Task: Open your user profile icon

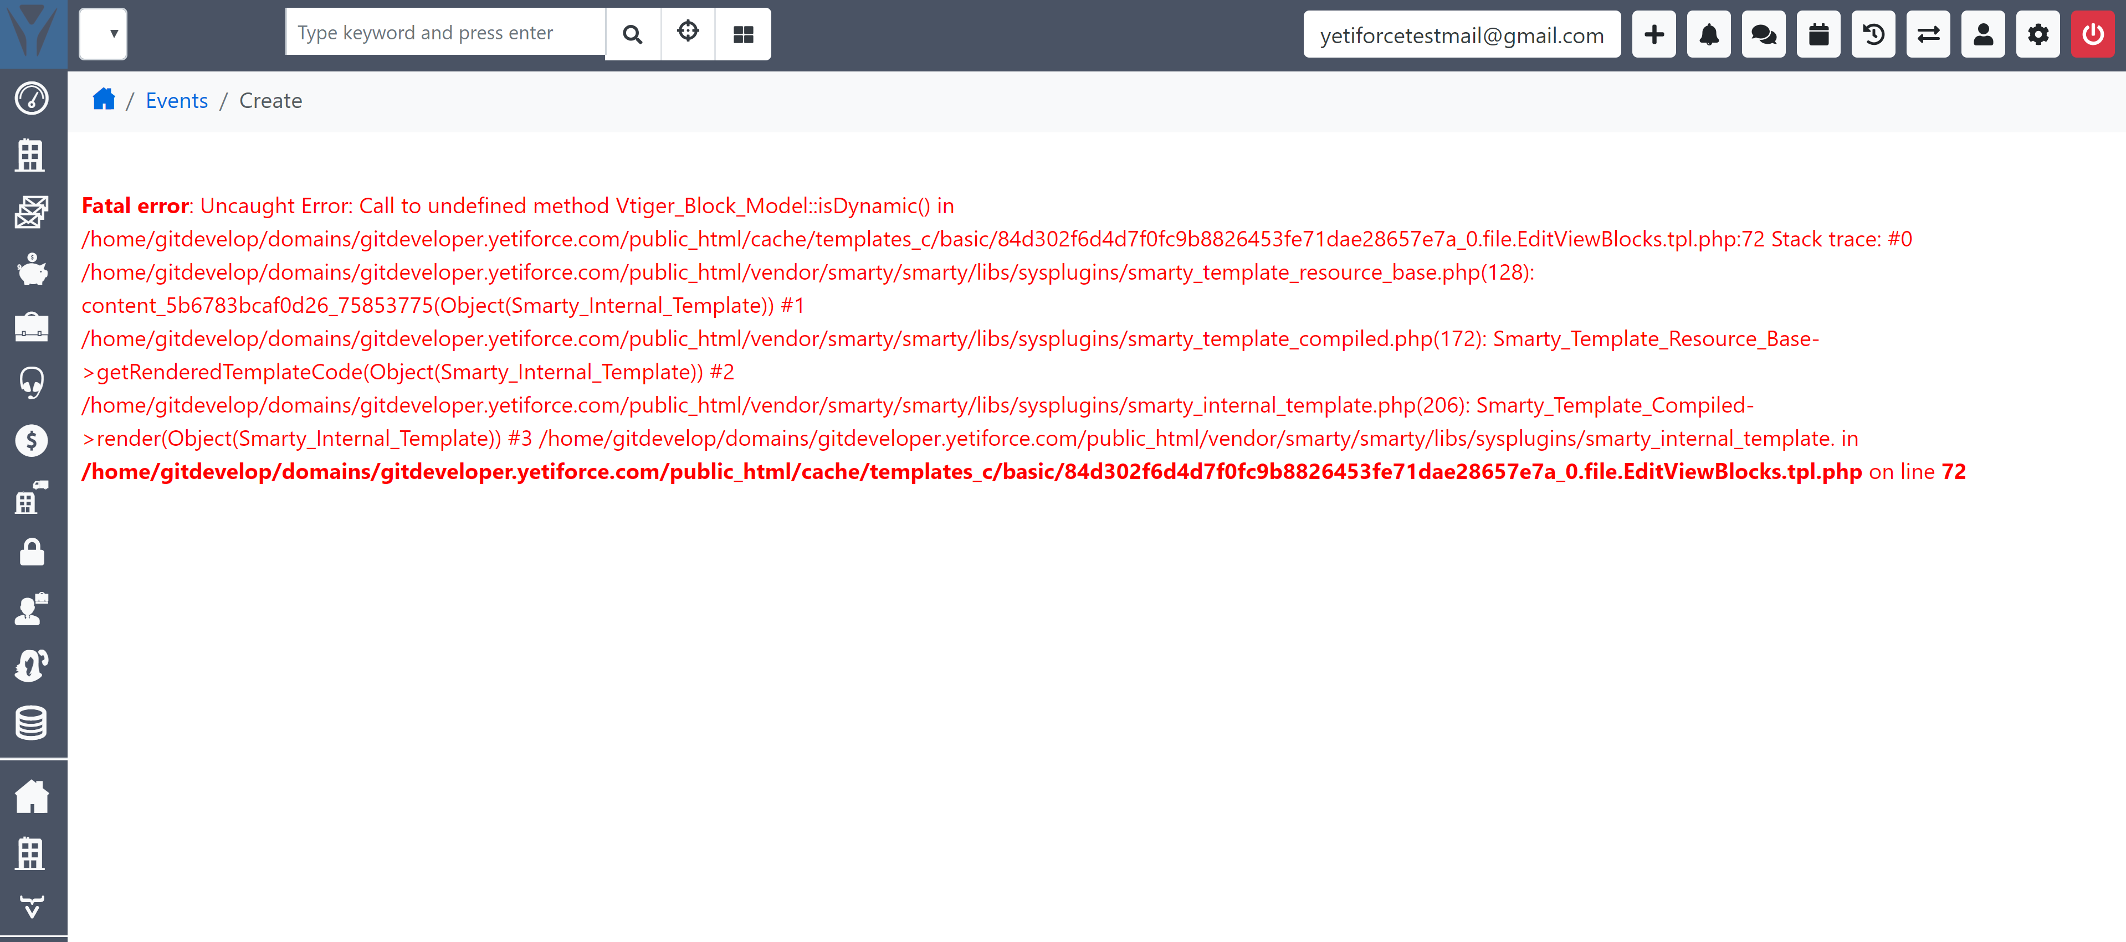Action: 1982,34
